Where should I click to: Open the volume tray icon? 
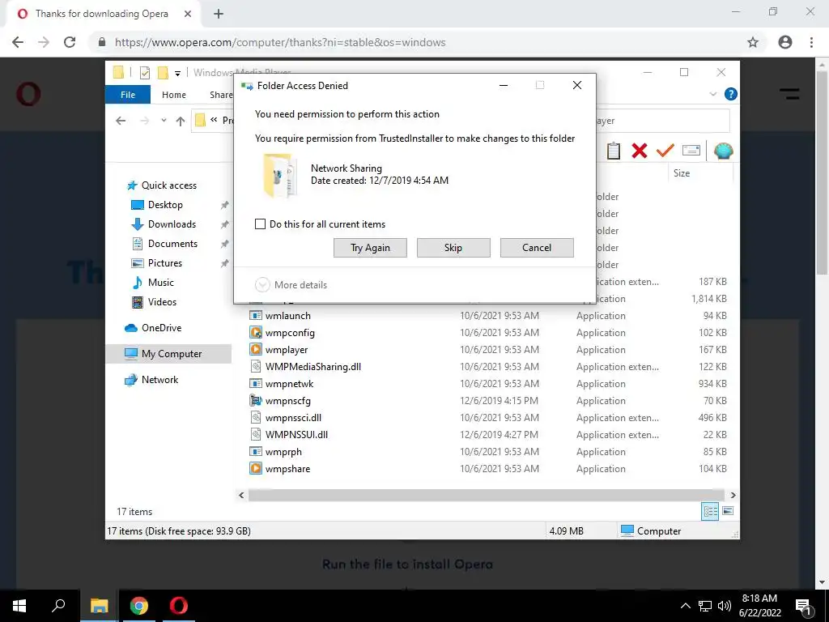pos(725,606)
